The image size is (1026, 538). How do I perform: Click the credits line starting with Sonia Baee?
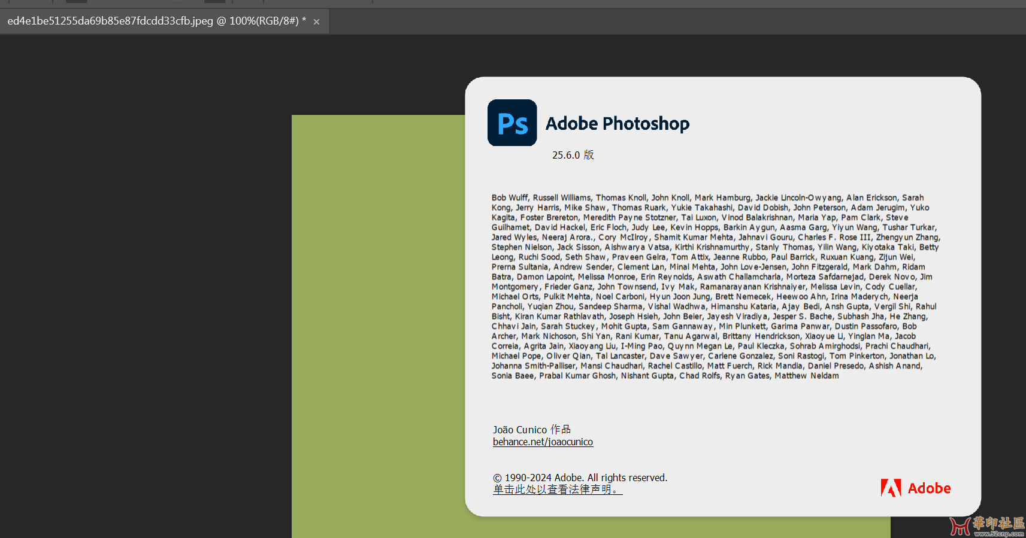click(665, 376)
